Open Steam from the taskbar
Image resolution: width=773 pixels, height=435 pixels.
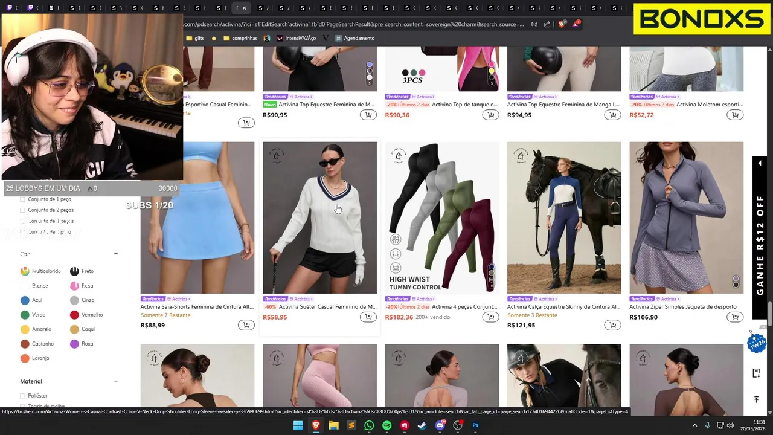click(422, 425)
